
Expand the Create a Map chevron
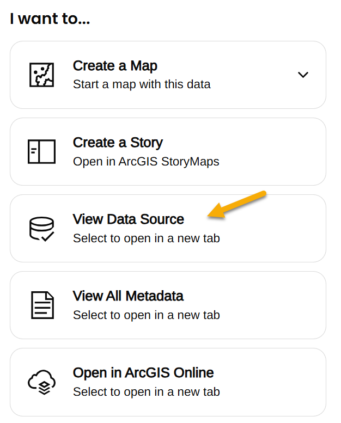303,75
